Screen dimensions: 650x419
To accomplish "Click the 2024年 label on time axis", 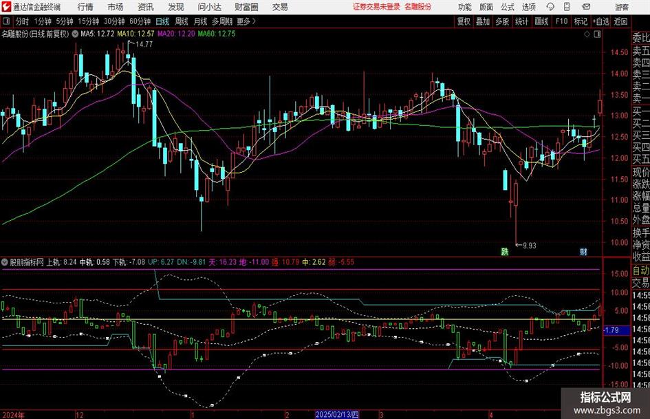I will point(13,415).
